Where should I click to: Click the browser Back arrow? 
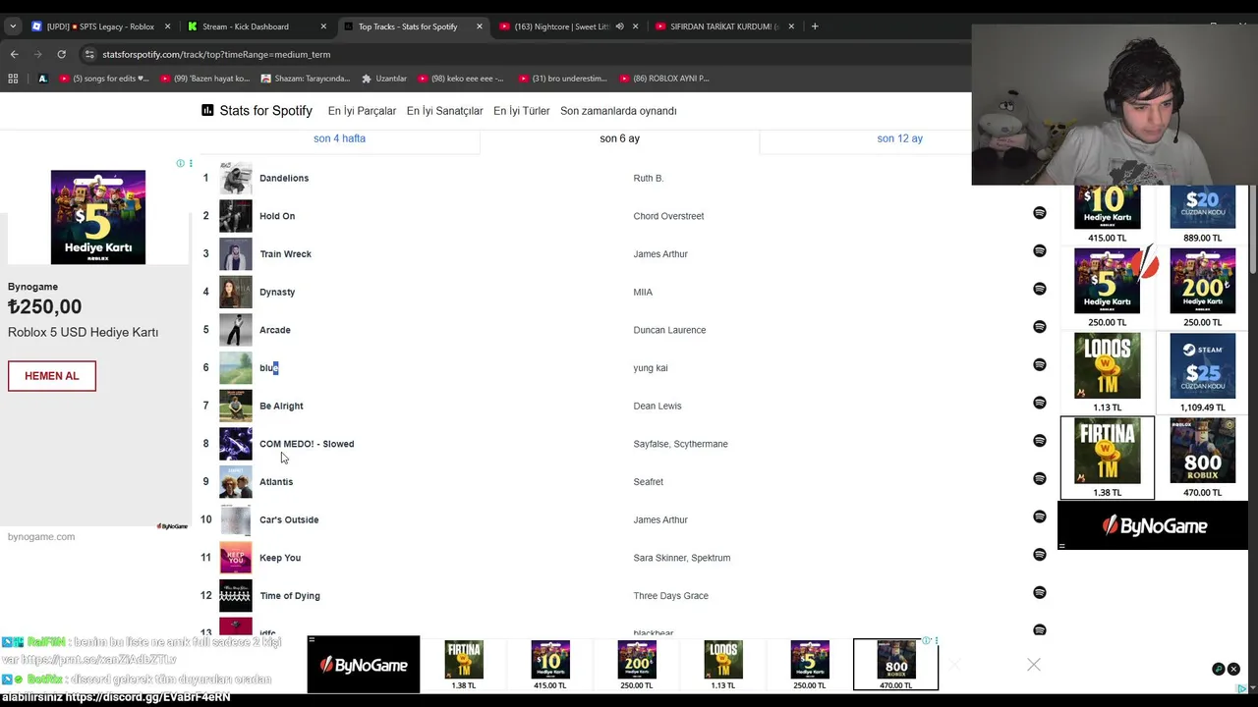click(14, 54)
